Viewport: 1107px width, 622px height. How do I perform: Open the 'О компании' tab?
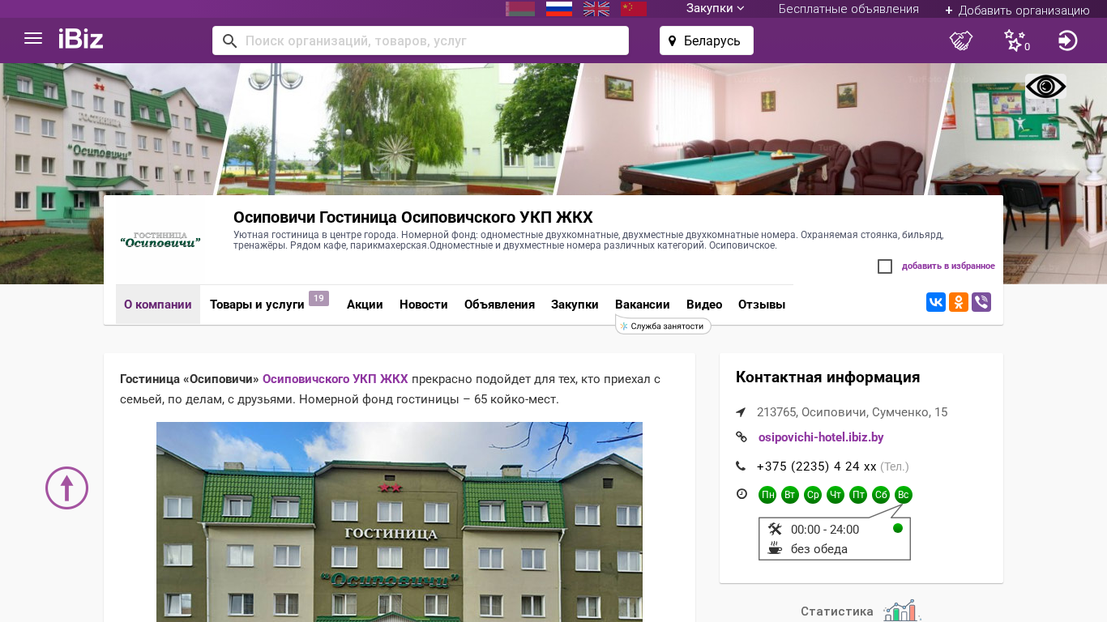tap(158, 305)
